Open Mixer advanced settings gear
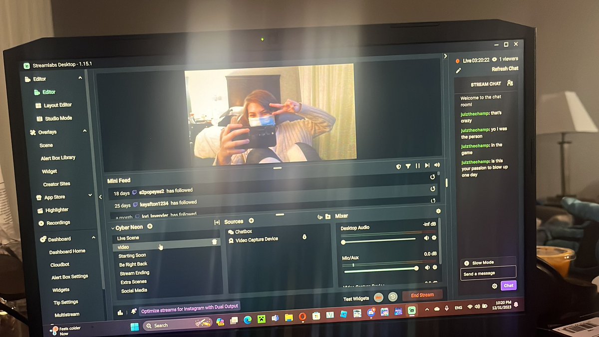Screen dimensions: 599x337 coord(438,212)
